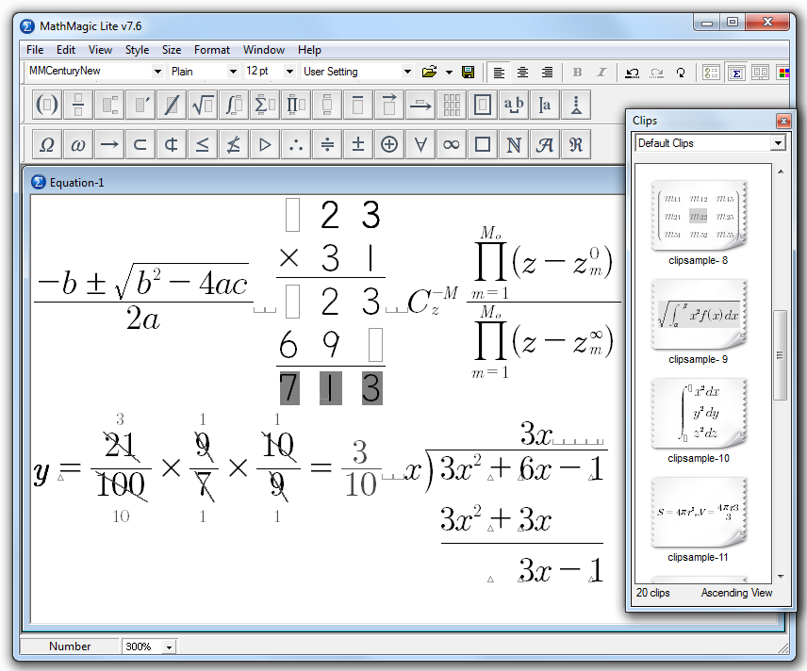Expand the MMCenturyNew font dropdown
The width and height of the screenshot is (807, 671).
[x=157, y=72]
